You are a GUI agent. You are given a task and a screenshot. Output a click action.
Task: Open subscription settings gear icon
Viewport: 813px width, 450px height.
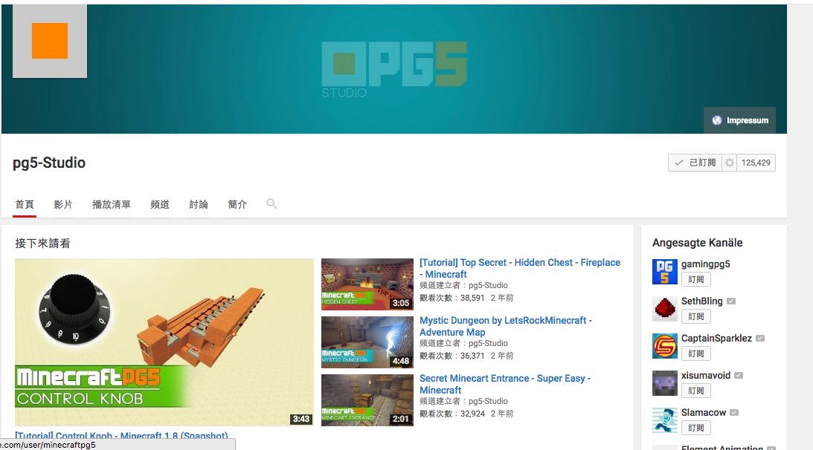[730, 163]
